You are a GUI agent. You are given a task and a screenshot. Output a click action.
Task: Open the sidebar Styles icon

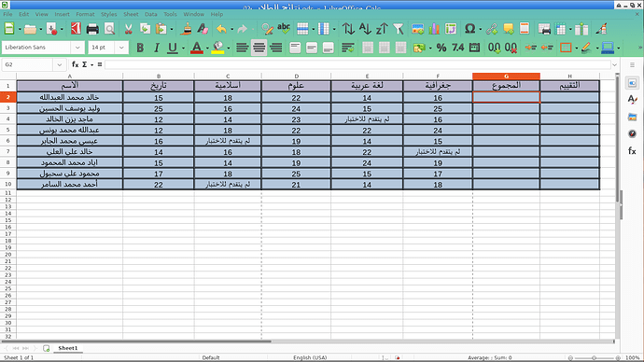(632, 100)
